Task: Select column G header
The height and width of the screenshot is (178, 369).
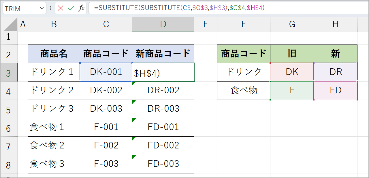Action: point(292,24)
